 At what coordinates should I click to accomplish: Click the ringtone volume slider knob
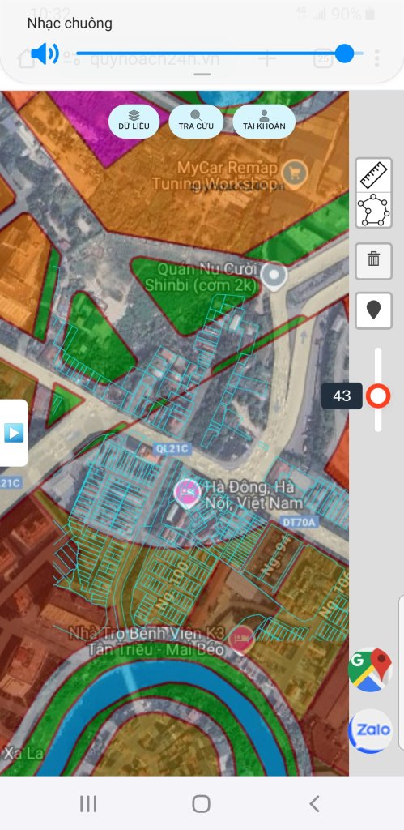click(x=345, y=53)
